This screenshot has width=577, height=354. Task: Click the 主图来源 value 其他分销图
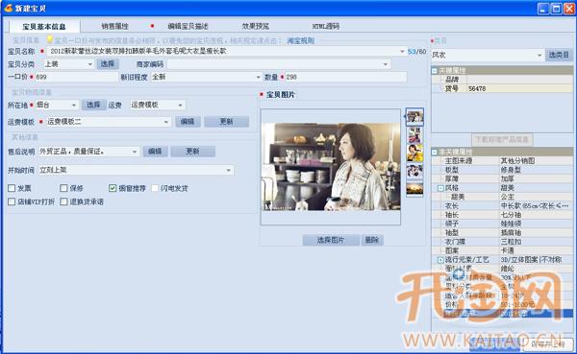pos(537,161)
